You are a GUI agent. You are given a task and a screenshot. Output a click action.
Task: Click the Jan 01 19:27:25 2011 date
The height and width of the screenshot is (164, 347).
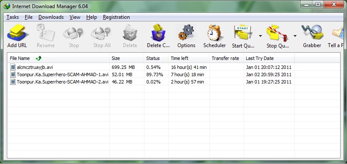[269, 82]
